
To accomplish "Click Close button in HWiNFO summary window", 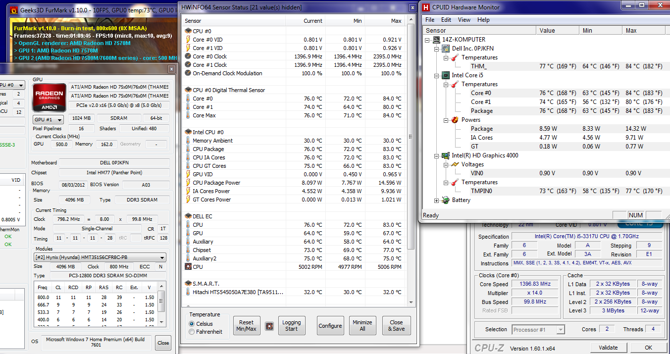I will (163, 343).
